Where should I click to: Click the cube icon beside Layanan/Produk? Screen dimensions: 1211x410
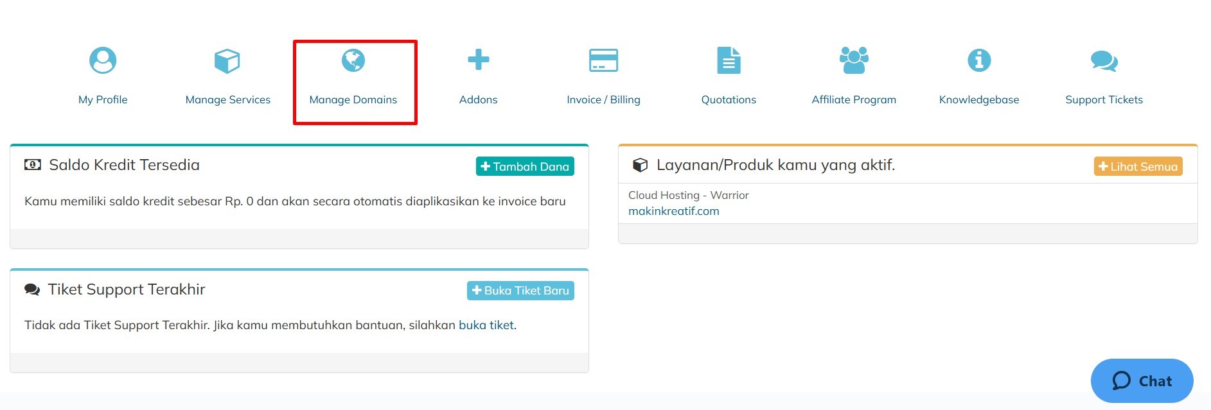[x=640, y=165]
